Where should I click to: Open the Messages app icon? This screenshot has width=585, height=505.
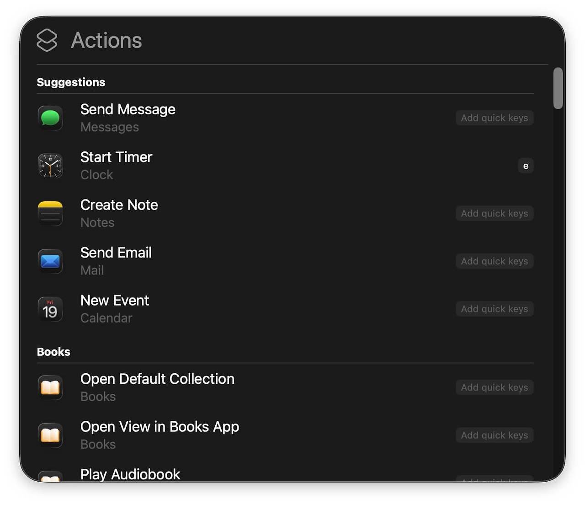click(50, 118)
